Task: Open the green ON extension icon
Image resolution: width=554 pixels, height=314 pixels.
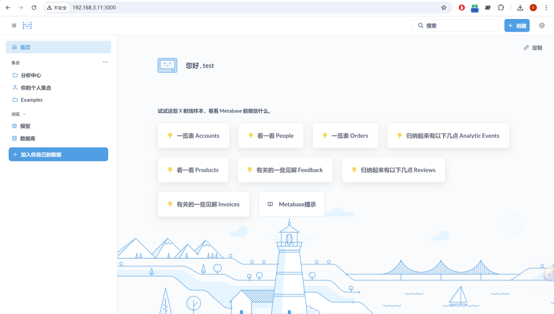Action: coord(474,8)
